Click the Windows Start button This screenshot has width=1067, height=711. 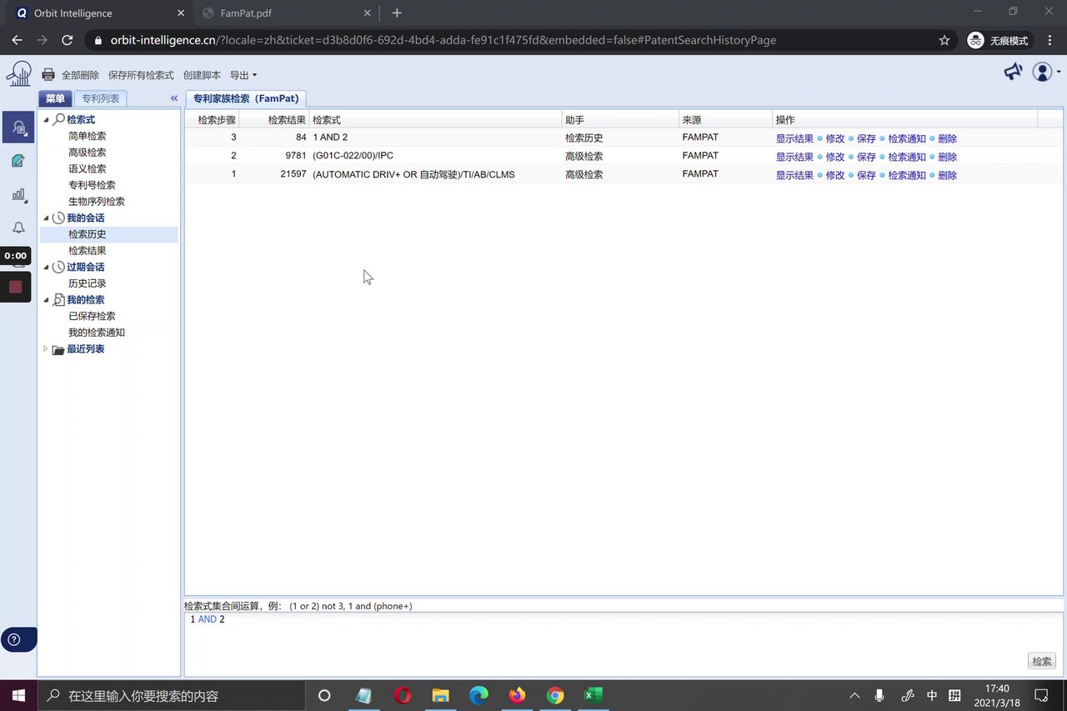click(x=18, y=695)
